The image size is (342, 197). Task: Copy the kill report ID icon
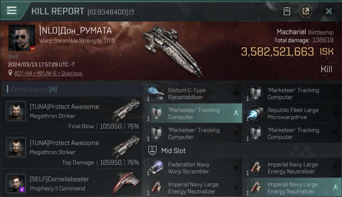pos(132,12)
